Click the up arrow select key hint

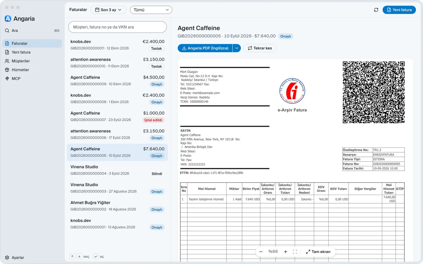tap(72, 256)
